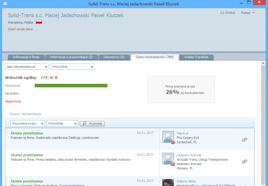Click the Negatywne label
The height and width of the screenshot is (186, 268).
click(13, 101)
